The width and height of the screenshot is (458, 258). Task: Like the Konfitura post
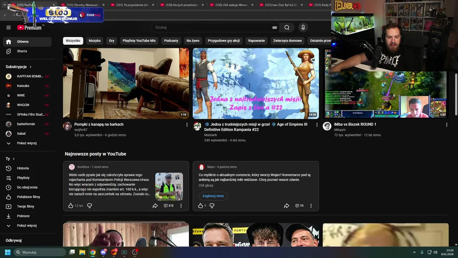pyautogui.click(x=71, y=206)
